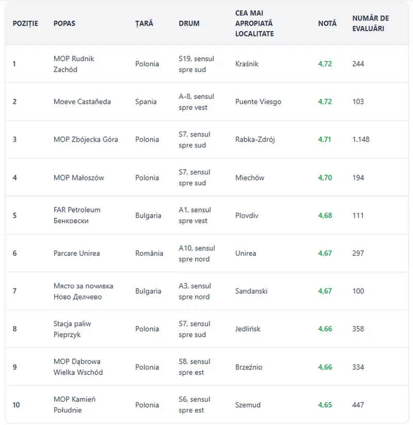Select the 1.148 reviews count
Image resolution: width=413 pixels, height=425 pixels.
(x=361, y=139)
